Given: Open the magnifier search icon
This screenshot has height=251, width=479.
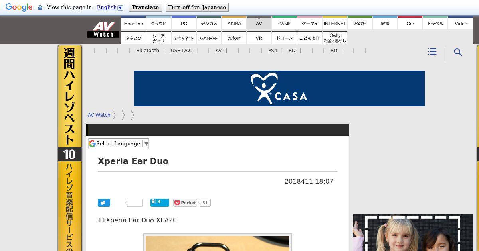Looking at the screenshot, I should pyautogui.click(x=458, y=52).
